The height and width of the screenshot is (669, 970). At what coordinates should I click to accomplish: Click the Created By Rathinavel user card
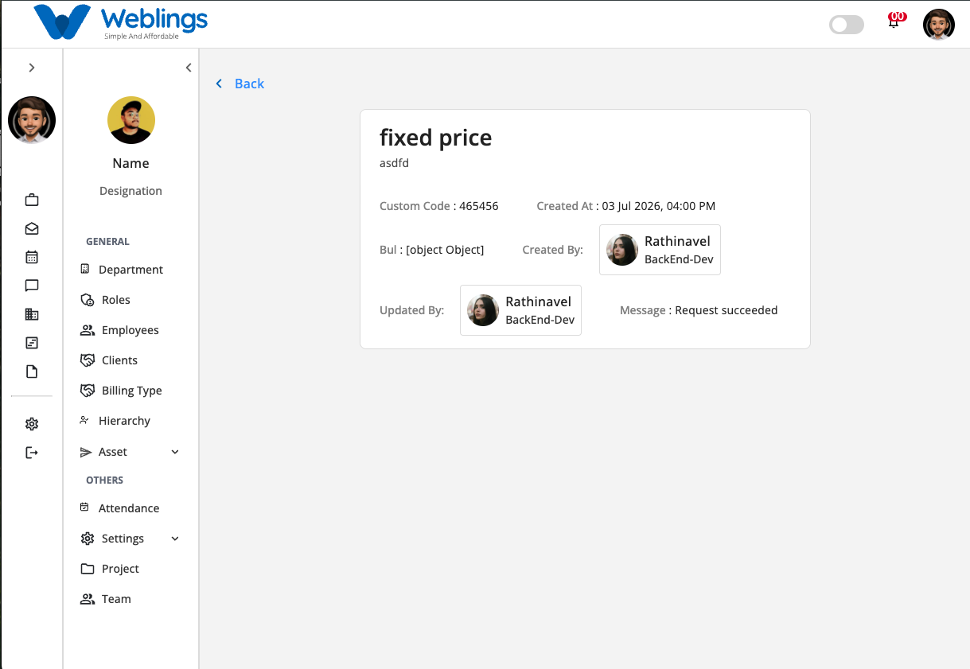click(660, 250)
